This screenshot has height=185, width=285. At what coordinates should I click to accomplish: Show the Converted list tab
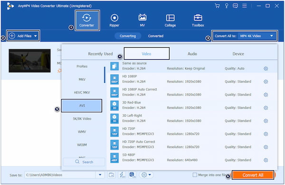tap(156, 36)
